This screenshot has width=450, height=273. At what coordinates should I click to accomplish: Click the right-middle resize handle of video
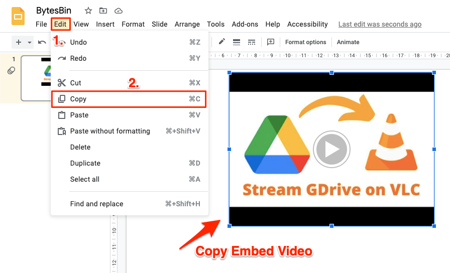(x=434, y=150)
